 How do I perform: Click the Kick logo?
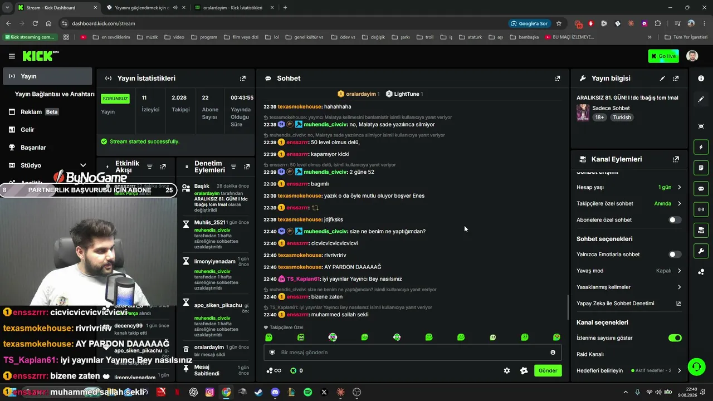click(x=40, y=56)
